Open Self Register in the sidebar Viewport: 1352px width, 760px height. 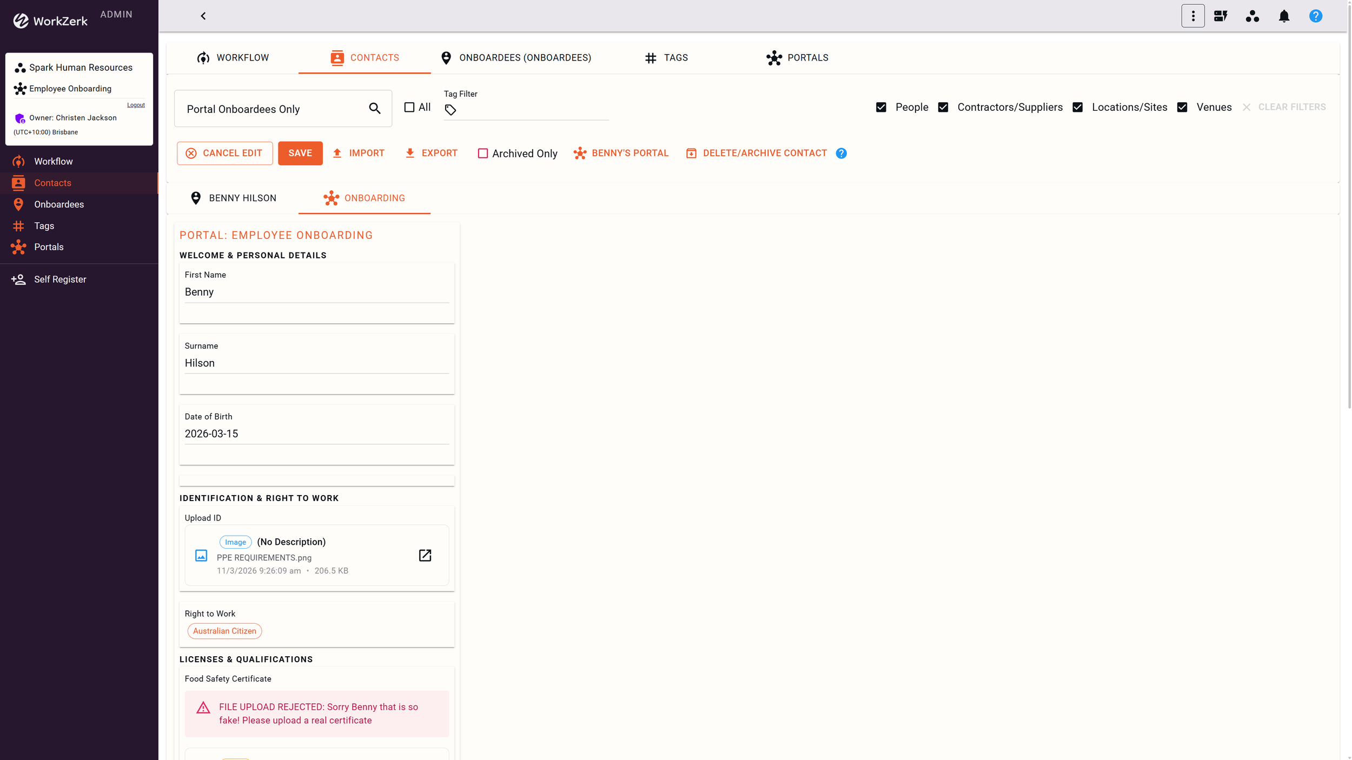pyautogui.click(x=60, y=279)
